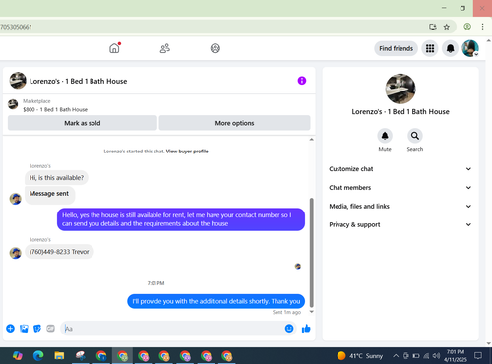The width and height of the screenshot is (492, 364).
Task: Open Copilot from the taskbar
Action: 17,356
